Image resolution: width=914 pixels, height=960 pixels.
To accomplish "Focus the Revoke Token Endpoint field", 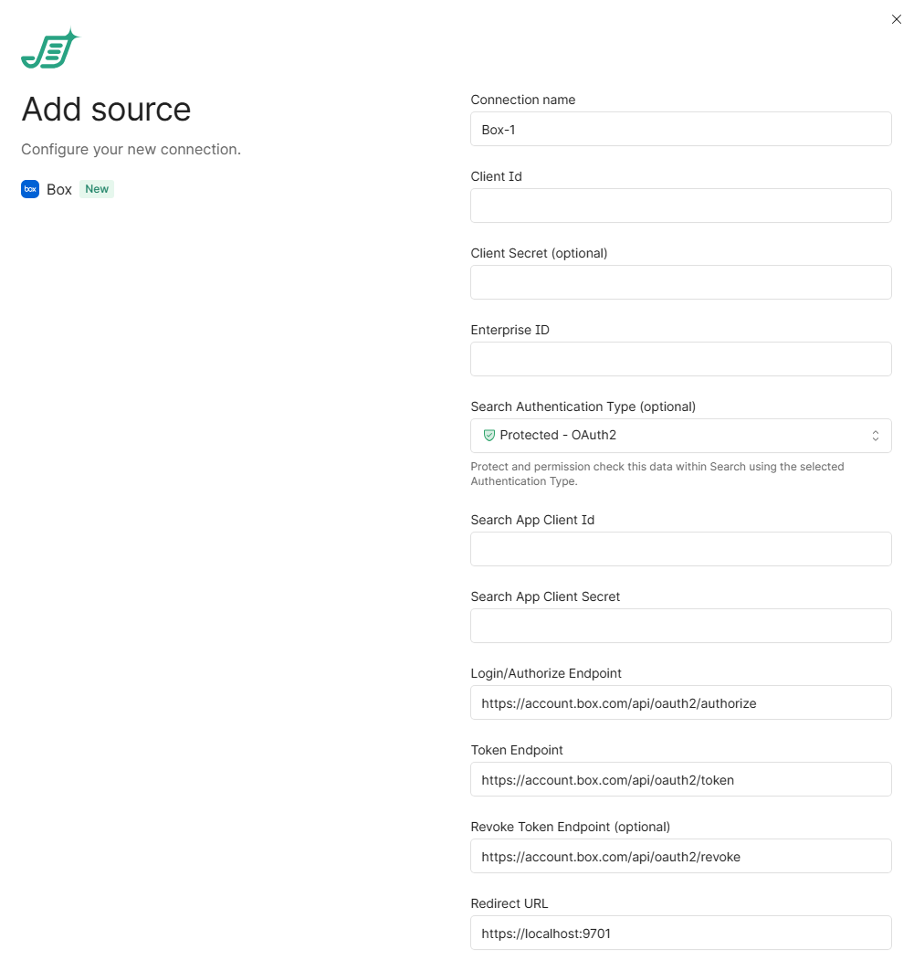I will tap(680, 856).
